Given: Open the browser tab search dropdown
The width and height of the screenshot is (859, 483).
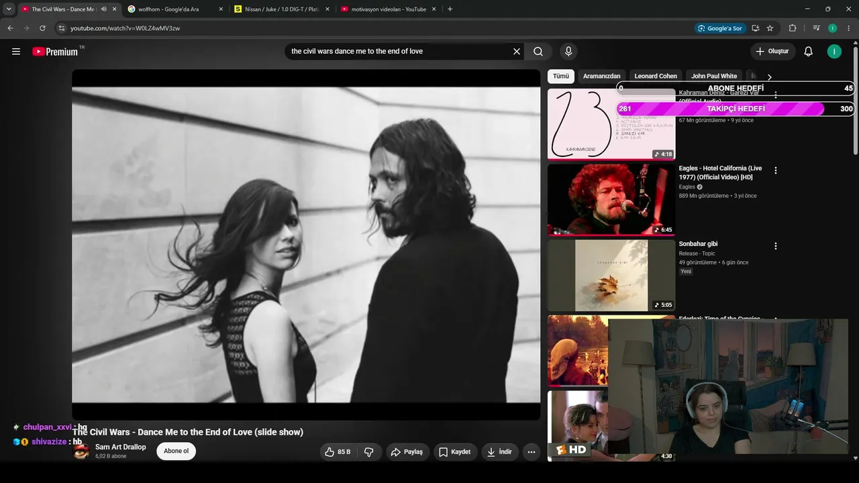Looking at the screenshot, I should [9, 9].
